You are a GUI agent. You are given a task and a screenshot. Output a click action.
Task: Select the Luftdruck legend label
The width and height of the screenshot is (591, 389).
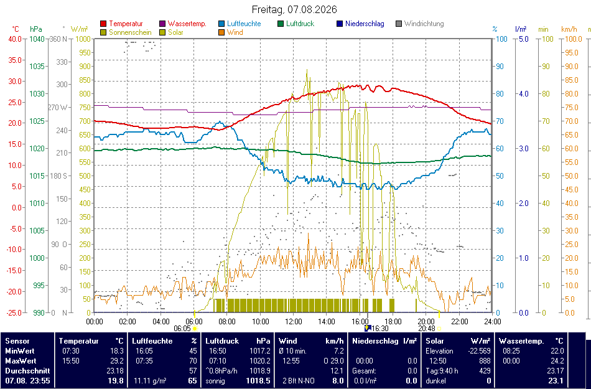[x=300, y=24]
